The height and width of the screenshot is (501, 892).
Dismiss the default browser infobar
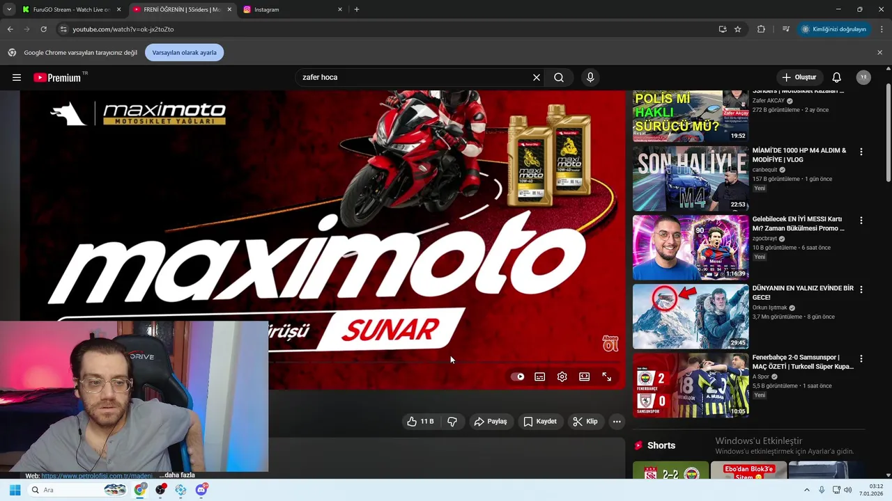pos(879,53)
